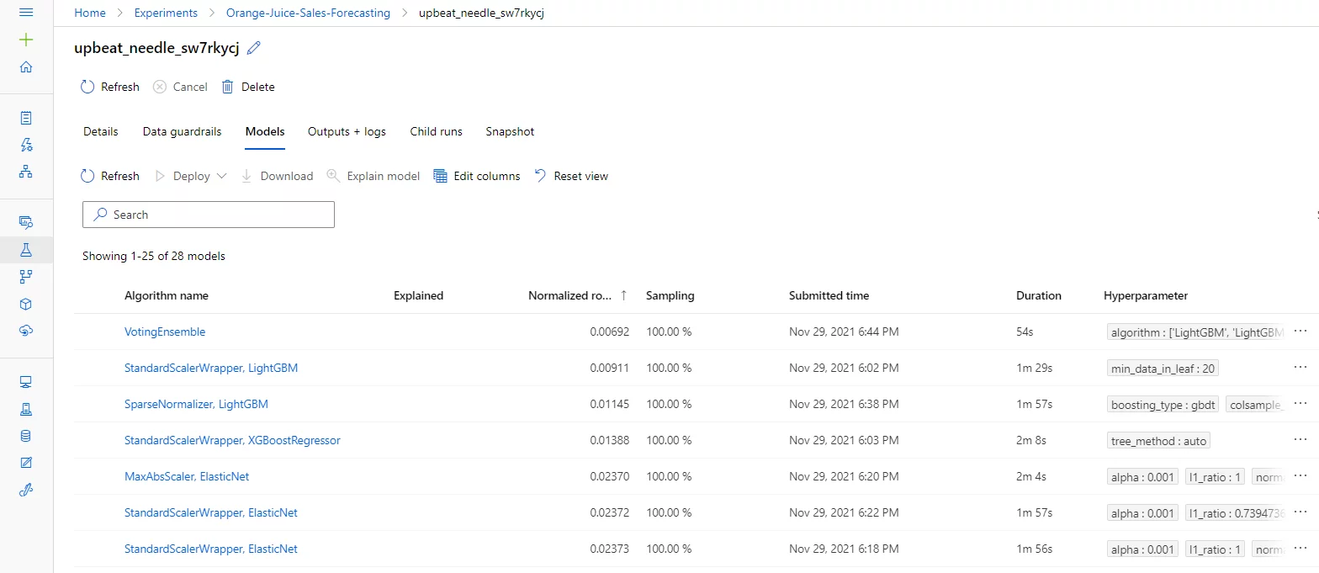The width and height of the screenshot is (1319, 573).
Task: Open the VotingEnsemble model link
Action: click(165, 332)
